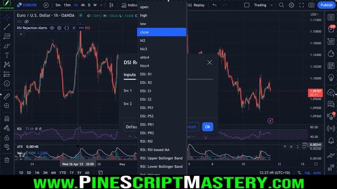The width and height of the screenshot is (337, 189).
Task: Select 'DSI: R1' source option
Action: tap(162, 74)
